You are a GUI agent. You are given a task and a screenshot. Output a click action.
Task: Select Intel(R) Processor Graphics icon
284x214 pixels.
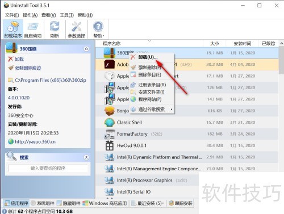pyautogui.click(x=110, y=181)
